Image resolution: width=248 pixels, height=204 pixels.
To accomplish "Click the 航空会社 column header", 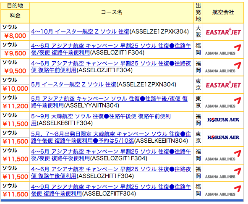I will [223, 12].
